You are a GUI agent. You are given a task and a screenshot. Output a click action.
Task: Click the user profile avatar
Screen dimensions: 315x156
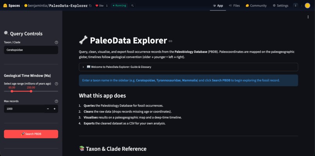click(x=307, y=5)
